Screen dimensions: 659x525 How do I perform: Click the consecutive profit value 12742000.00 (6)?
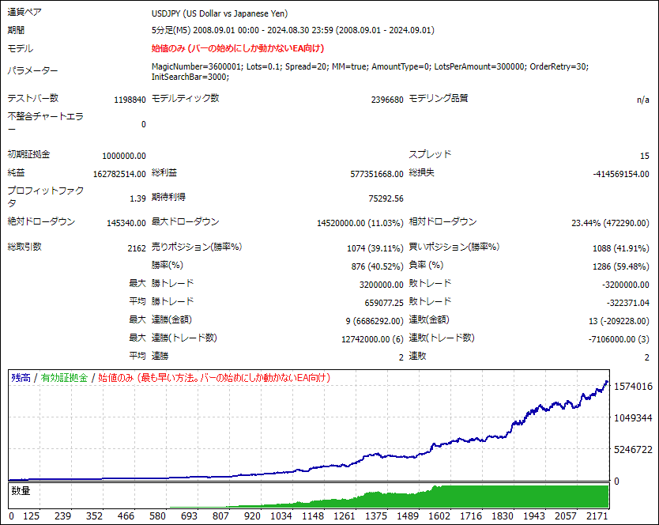click(x=372, y=339)
